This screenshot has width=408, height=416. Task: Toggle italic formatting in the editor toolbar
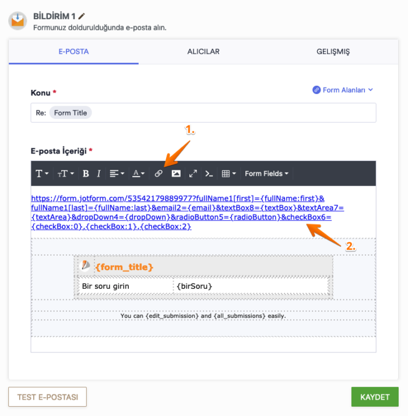click(99, 173)
